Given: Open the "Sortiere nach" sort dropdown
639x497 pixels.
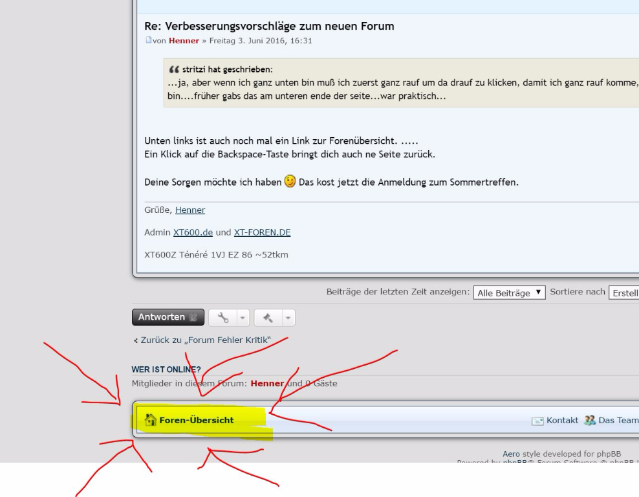Looking at the screenshot, I should (623, 292).
